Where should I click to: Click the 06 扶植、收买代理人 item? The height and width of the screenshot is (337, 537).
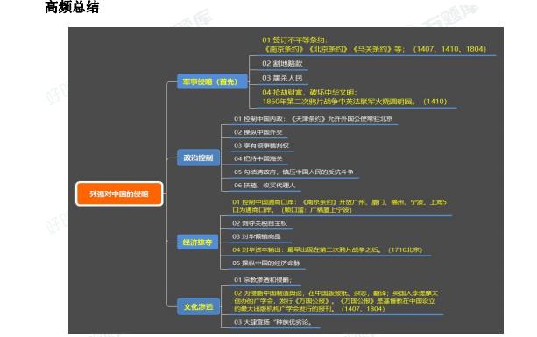(265, 186)
